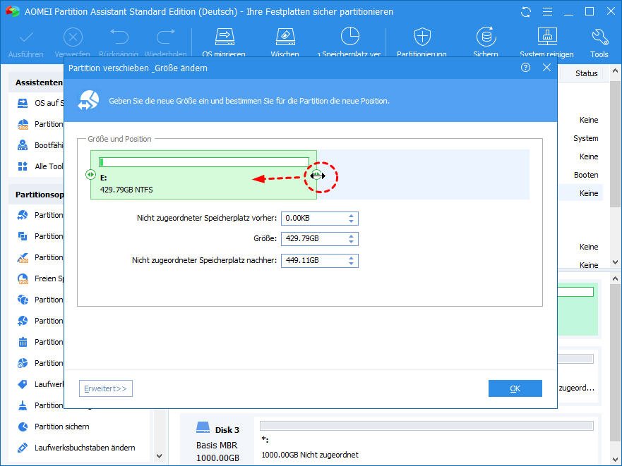Click the Freien Speicherplatz sidebar icon
The height and width of the screenshot is (466, 622).
23,279
